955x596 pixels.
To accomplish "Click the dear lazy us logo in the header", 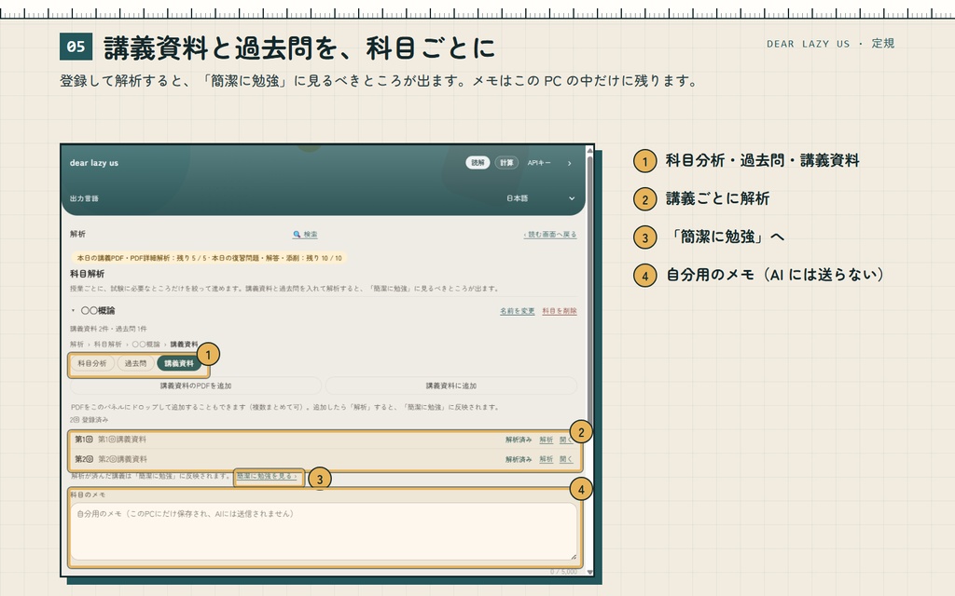I will [94, 163].
